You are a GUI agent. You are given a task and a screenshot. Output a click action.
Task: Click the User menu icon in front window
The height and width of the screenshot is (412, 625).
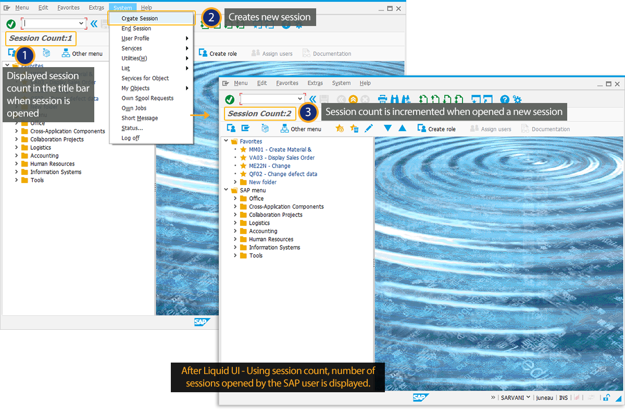pyautogui.click(x=231, y=128)
